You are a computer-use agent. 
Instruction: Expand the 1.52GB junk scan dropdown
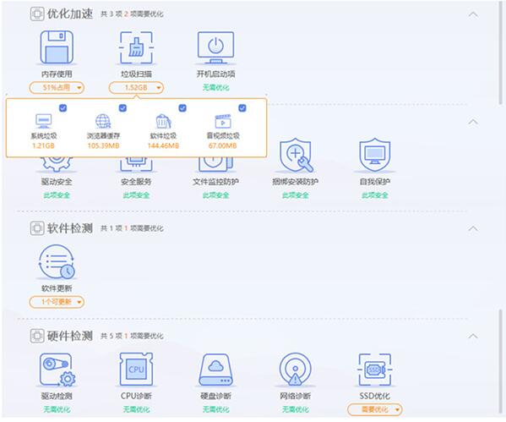[x=136, y=87]
